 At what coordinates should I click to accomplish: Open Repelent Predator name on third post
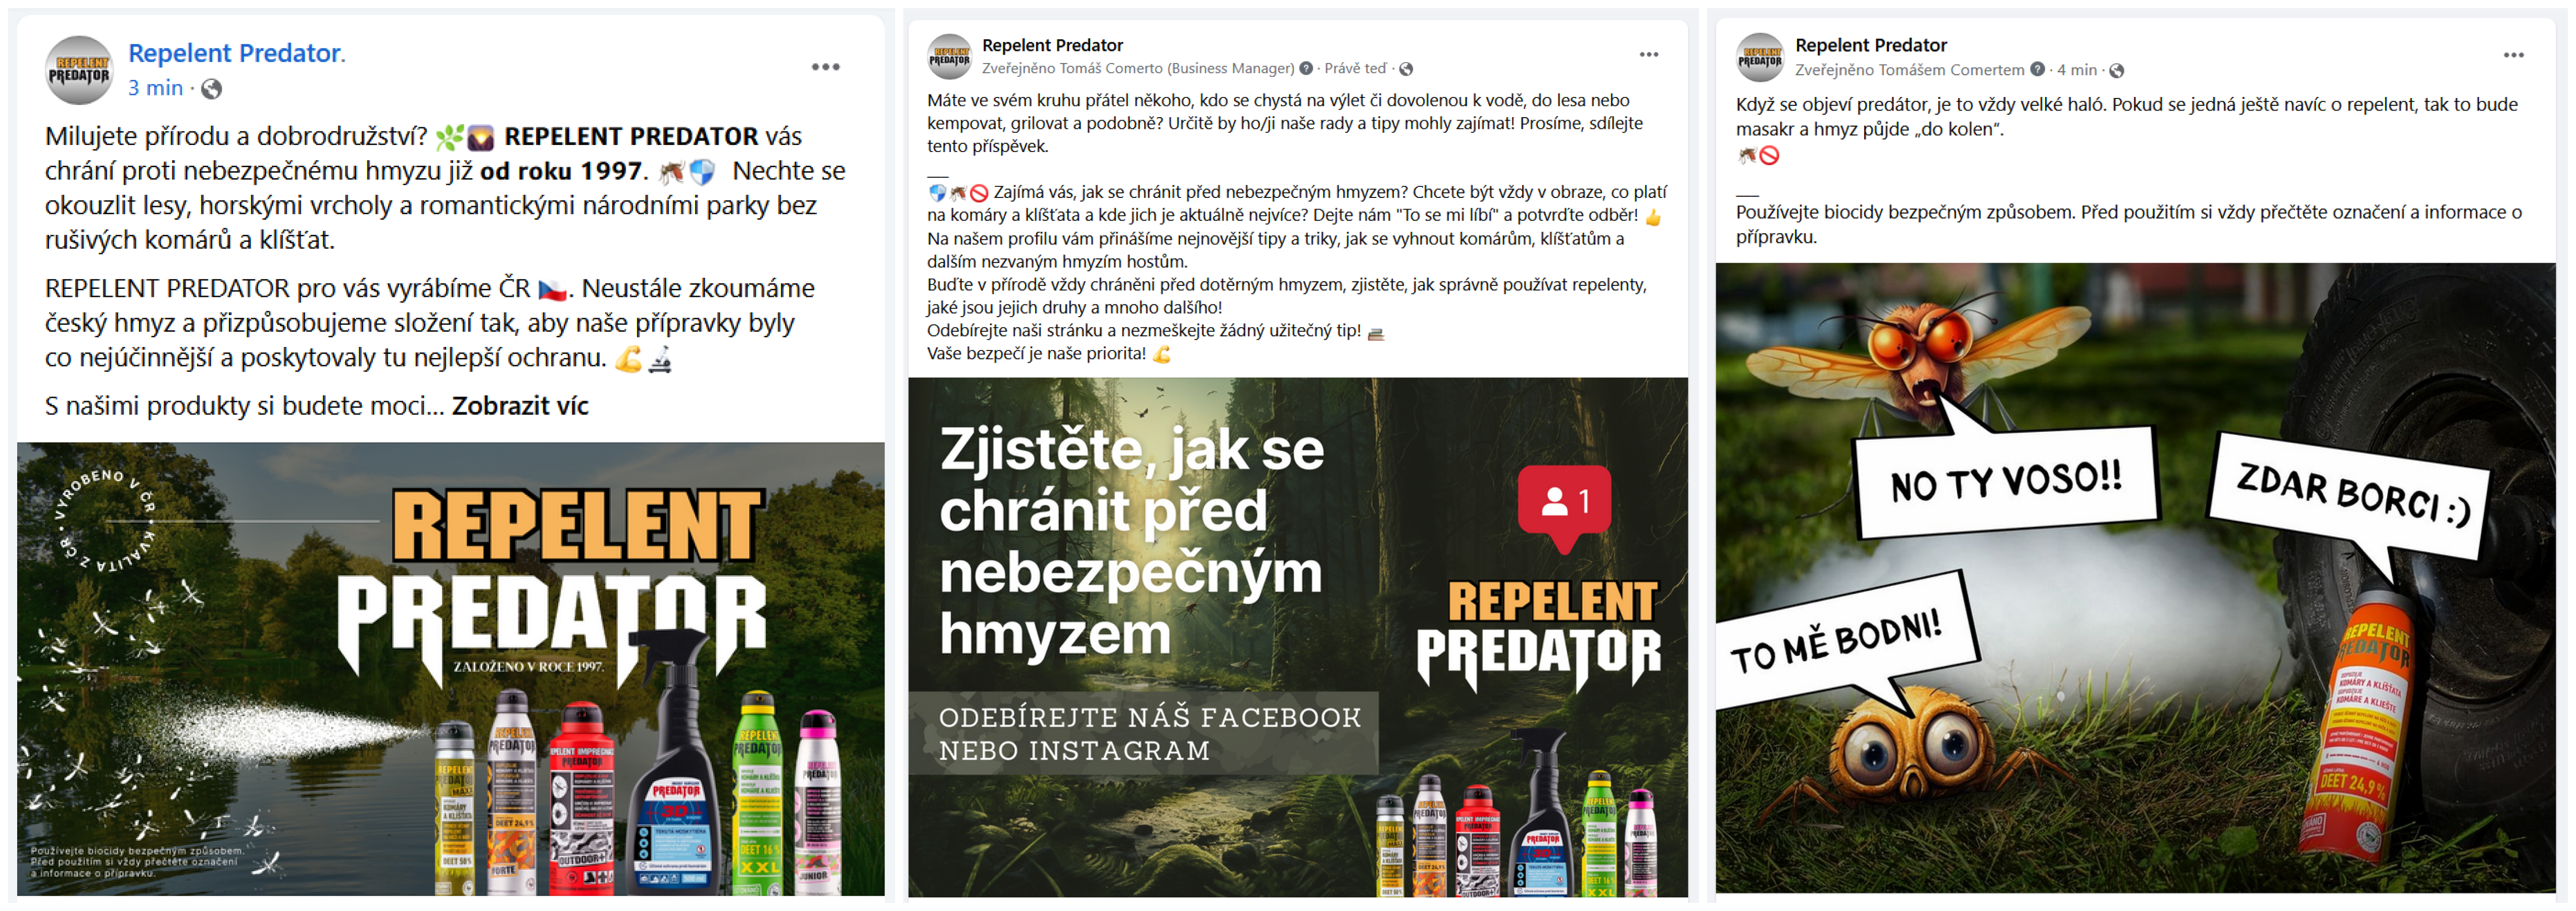click(1870, 45)
